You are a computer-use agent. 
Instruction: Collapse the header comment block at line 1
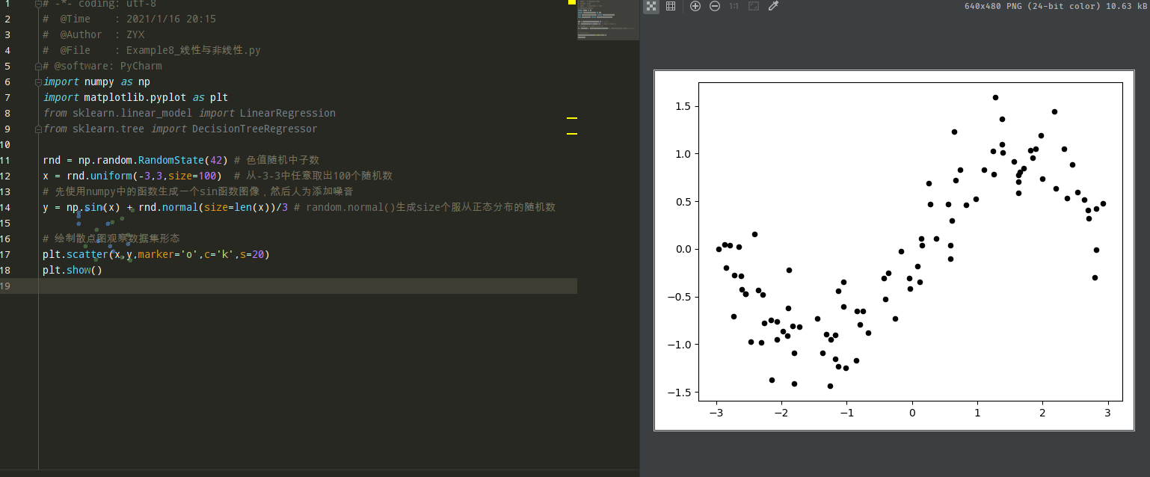coord(38,4)
